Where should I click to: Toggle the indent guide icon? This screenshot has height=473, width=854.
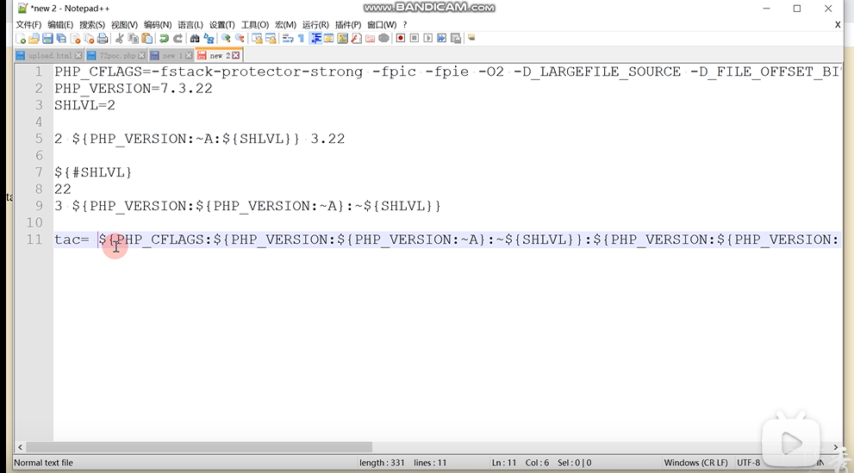[x=316, y=38]
